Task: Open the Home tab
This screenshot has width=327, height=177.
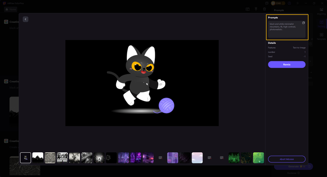Action: [x=11, y=9]
